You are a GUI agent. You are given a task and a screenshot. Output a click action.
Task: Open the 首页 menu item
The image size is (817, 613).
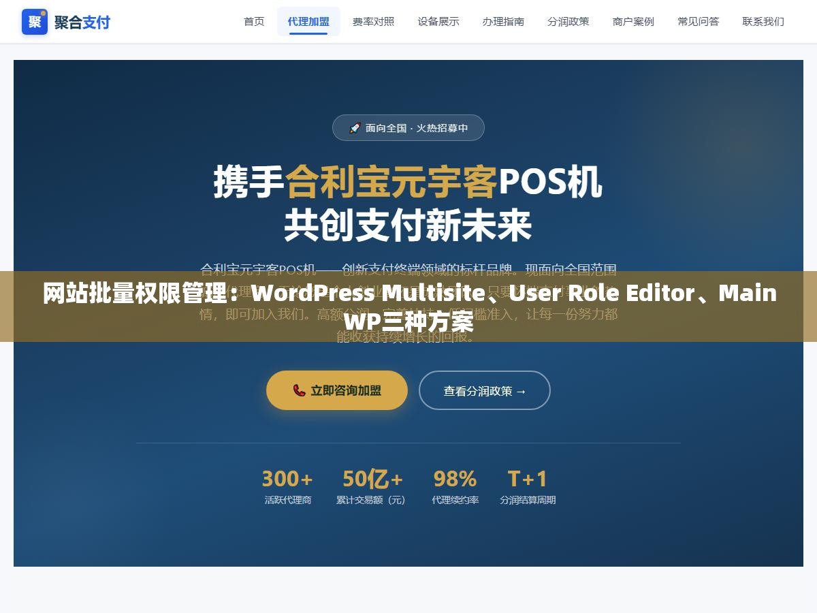(254, 22)
